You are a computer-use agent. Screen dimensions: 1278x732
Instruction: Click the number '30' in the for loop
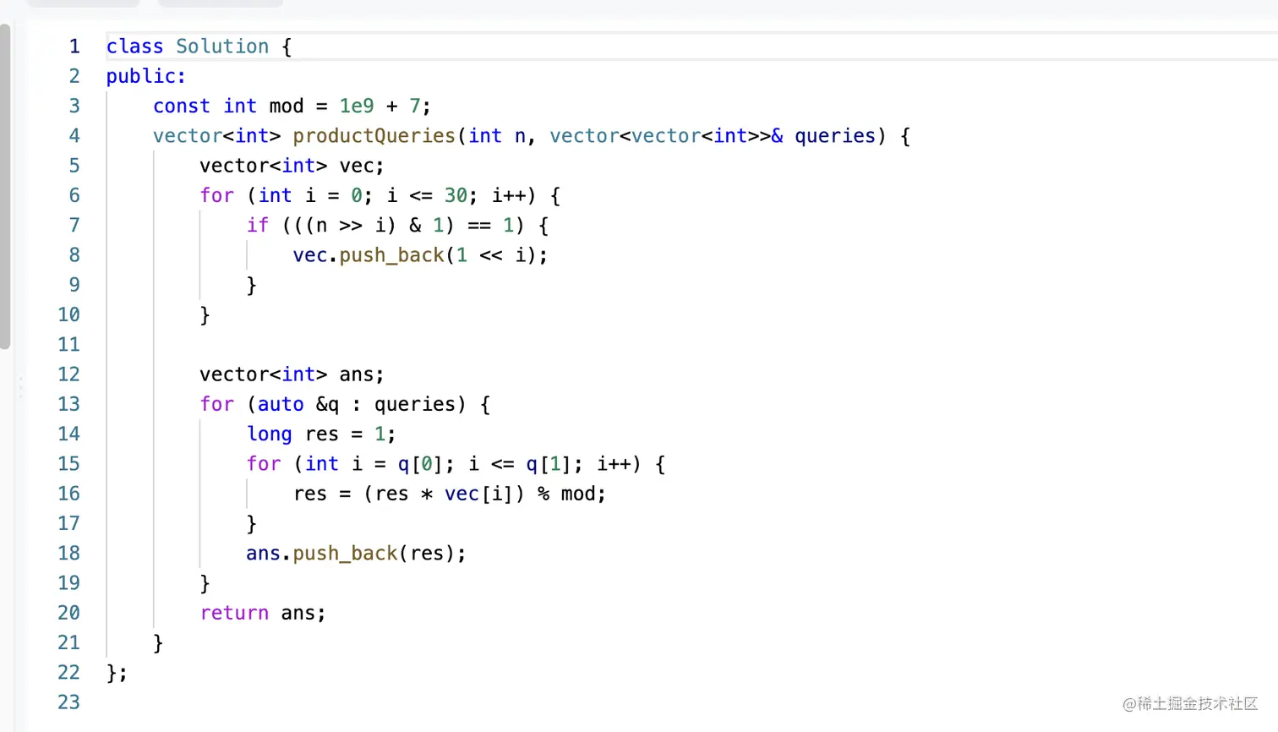point(456,195)
